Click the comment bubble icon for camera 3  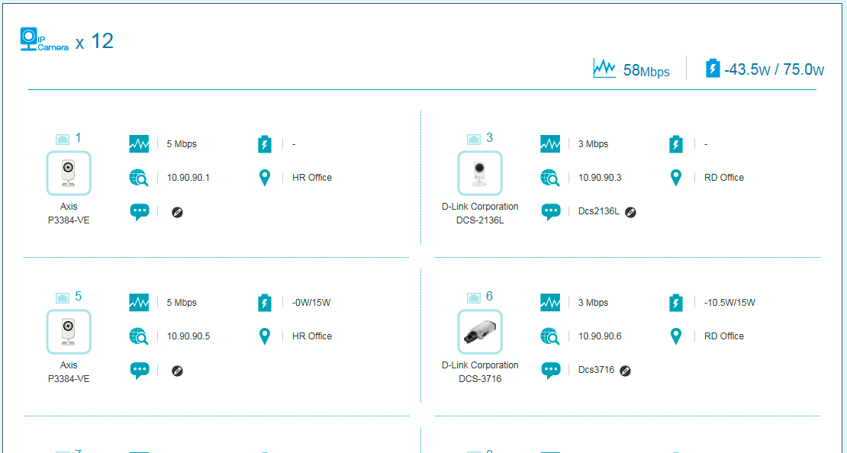click(x=550, y=212)
